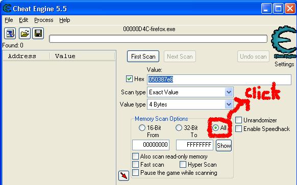The image size is (297, 185).
Task: Tick the Enable Speedhack checkbox
Action: (x=238, y=128)
